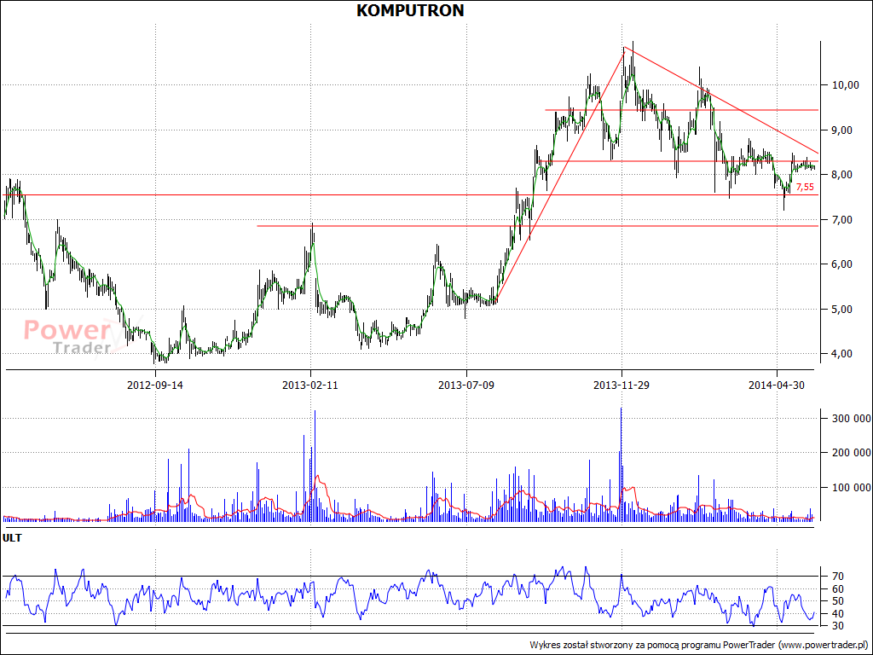The image size is (873, 655).
Task: Click the 60 ULT axis label
Action: pos(838,588)
